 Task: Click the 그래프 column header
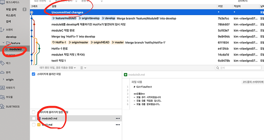click(34, 6)
